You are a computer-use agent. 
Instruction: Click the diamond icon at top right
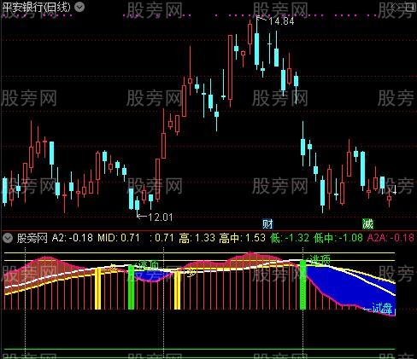pyautogui.click(x=396, y=8)
